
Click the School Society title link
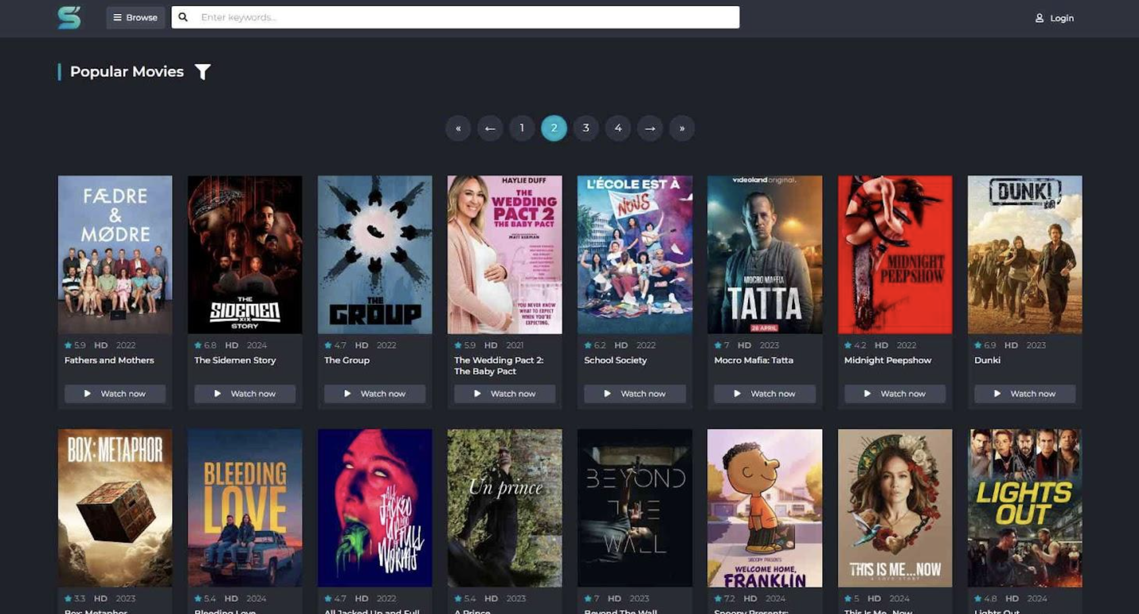(x=616, y=360)
